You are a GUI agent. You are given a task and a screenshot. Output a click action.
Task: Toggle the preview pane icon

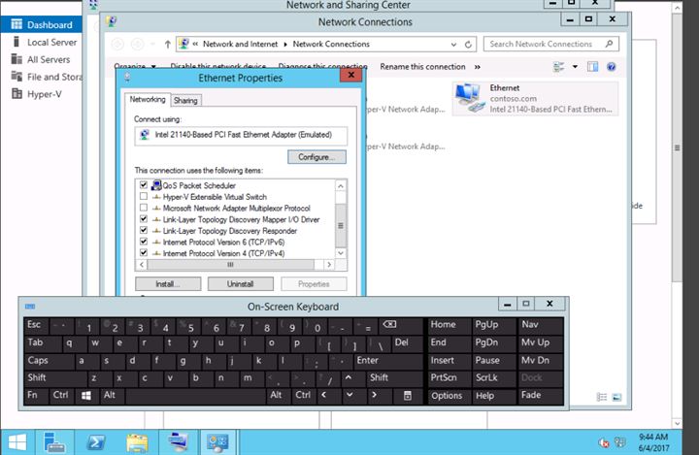592,67
